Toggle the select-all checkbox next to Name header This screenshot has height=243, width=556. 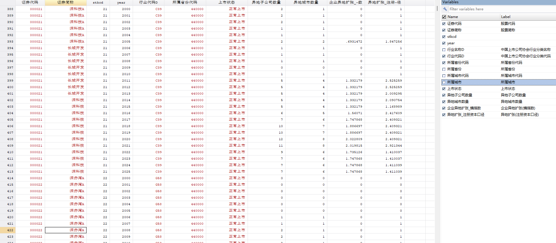(444, 17)
